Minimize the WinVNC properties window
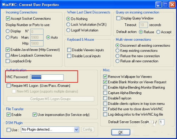The height and width of the screenshot is (139, 177). (158, 5)
